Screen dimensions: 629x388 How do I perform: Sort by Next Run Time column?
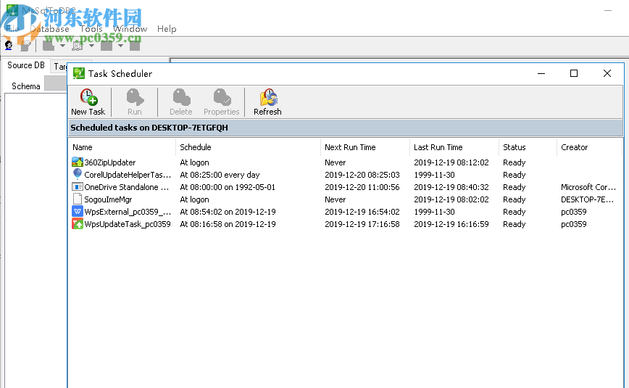point(365,147)
